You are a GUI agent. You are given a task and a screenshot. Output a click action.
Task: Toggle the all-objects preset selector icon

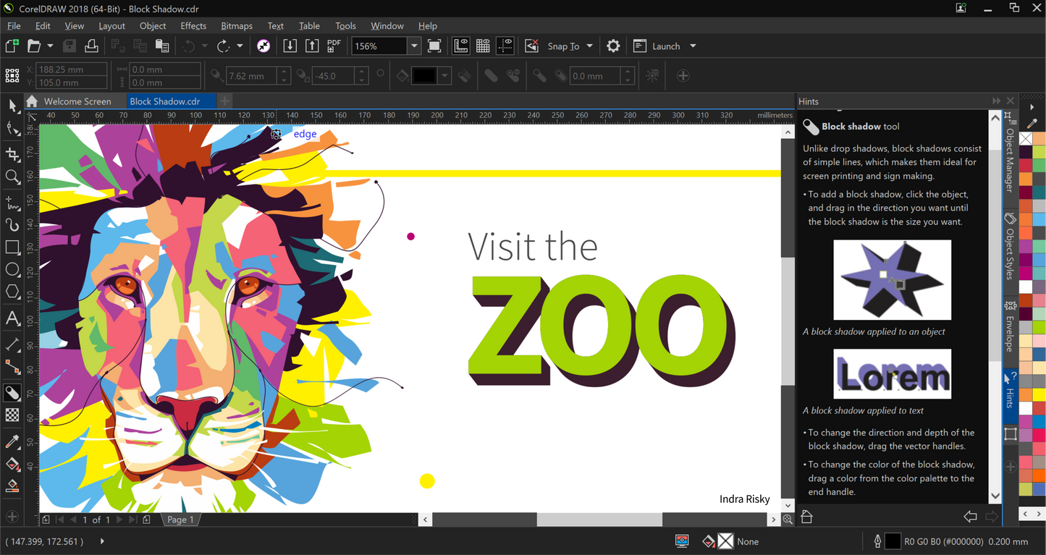click(12, 75)
